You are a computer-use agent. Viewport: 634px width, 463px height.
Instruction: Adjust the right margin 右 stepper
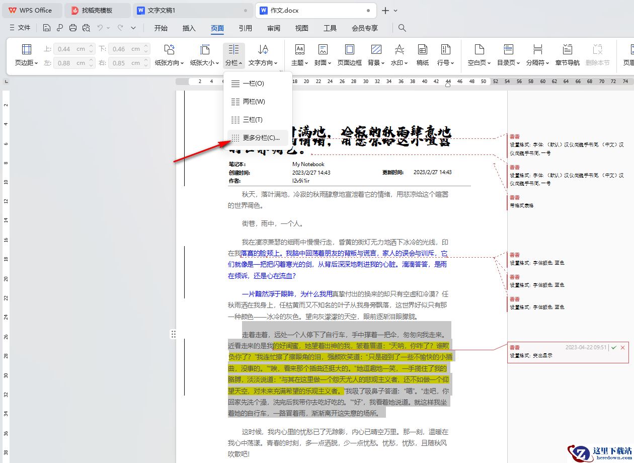click(x=146, y=63)
